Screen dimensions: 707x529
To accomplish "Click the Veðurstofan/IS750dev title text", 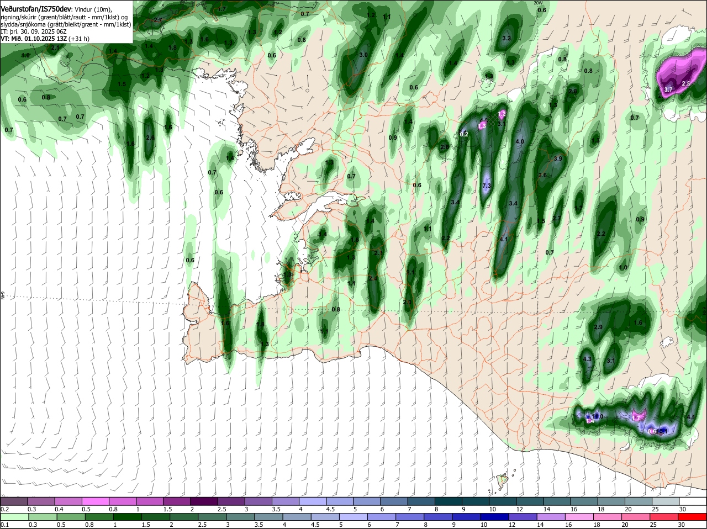I will (36, 9).
